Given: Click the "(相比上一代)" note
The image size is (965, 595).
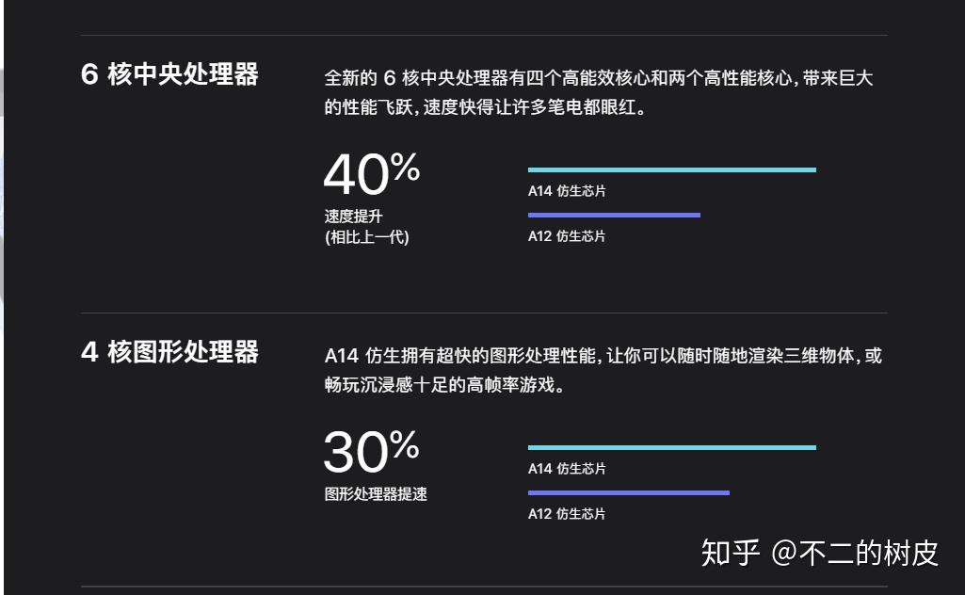Looking at the screenshot, I should 366,237.
